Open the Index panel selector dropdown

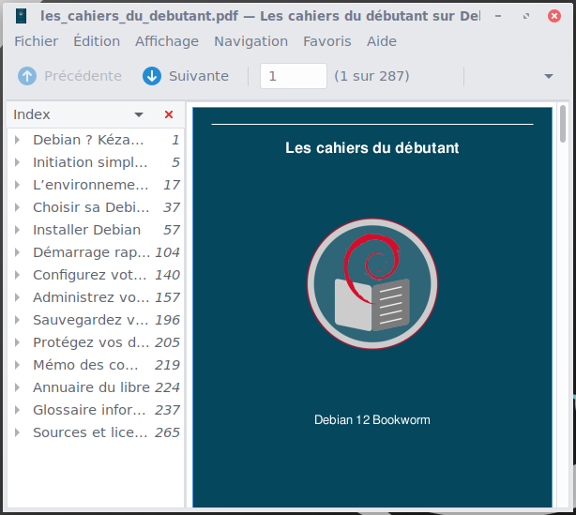139,114
